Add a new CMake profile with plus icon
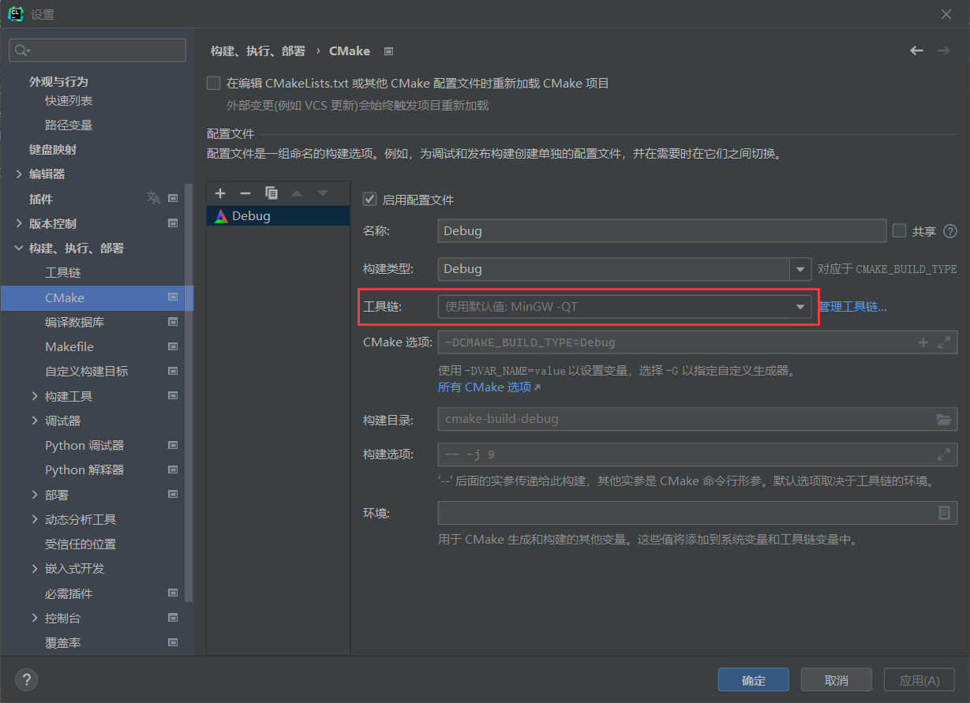 click(x=220, y=193)
